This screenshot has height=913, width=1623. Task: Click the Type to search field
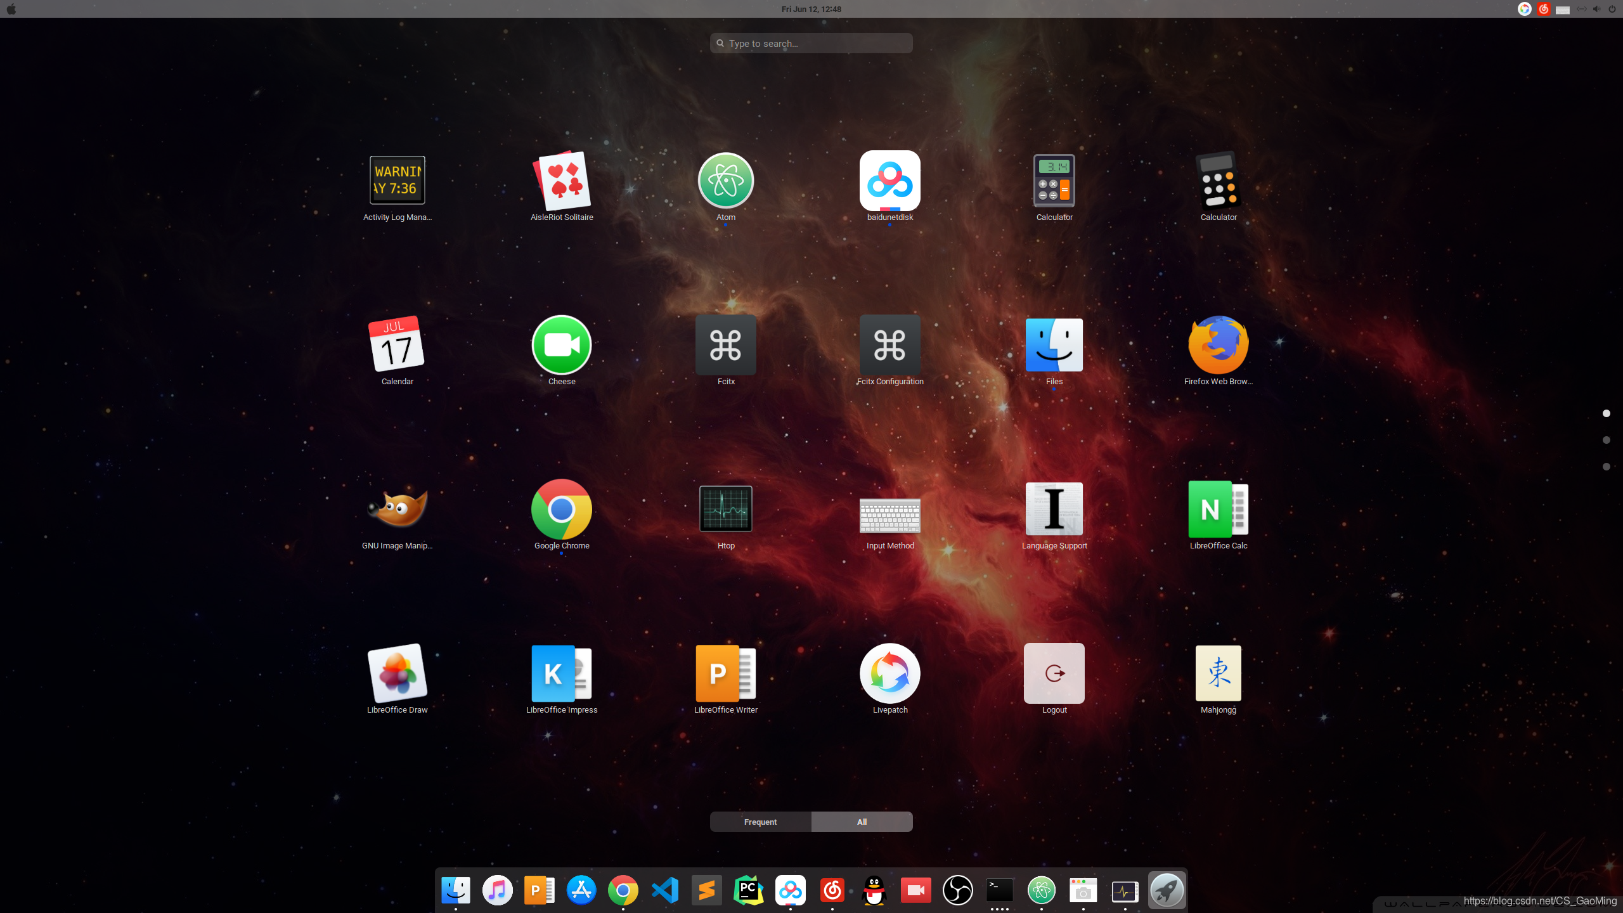pyautogui.click(x=811, y=43)
